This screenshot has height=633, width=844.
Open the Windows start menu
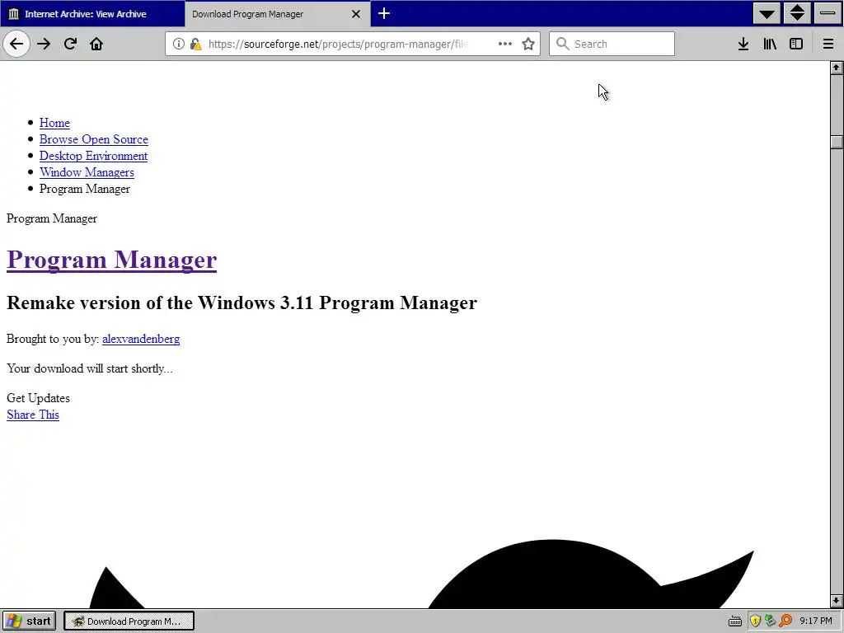29,621
